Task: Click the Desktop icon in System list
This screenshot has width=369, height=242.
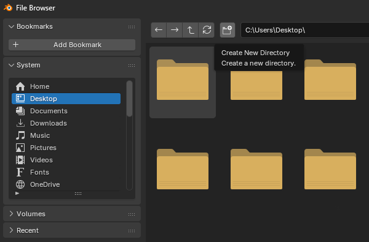Action: [20, 99]
